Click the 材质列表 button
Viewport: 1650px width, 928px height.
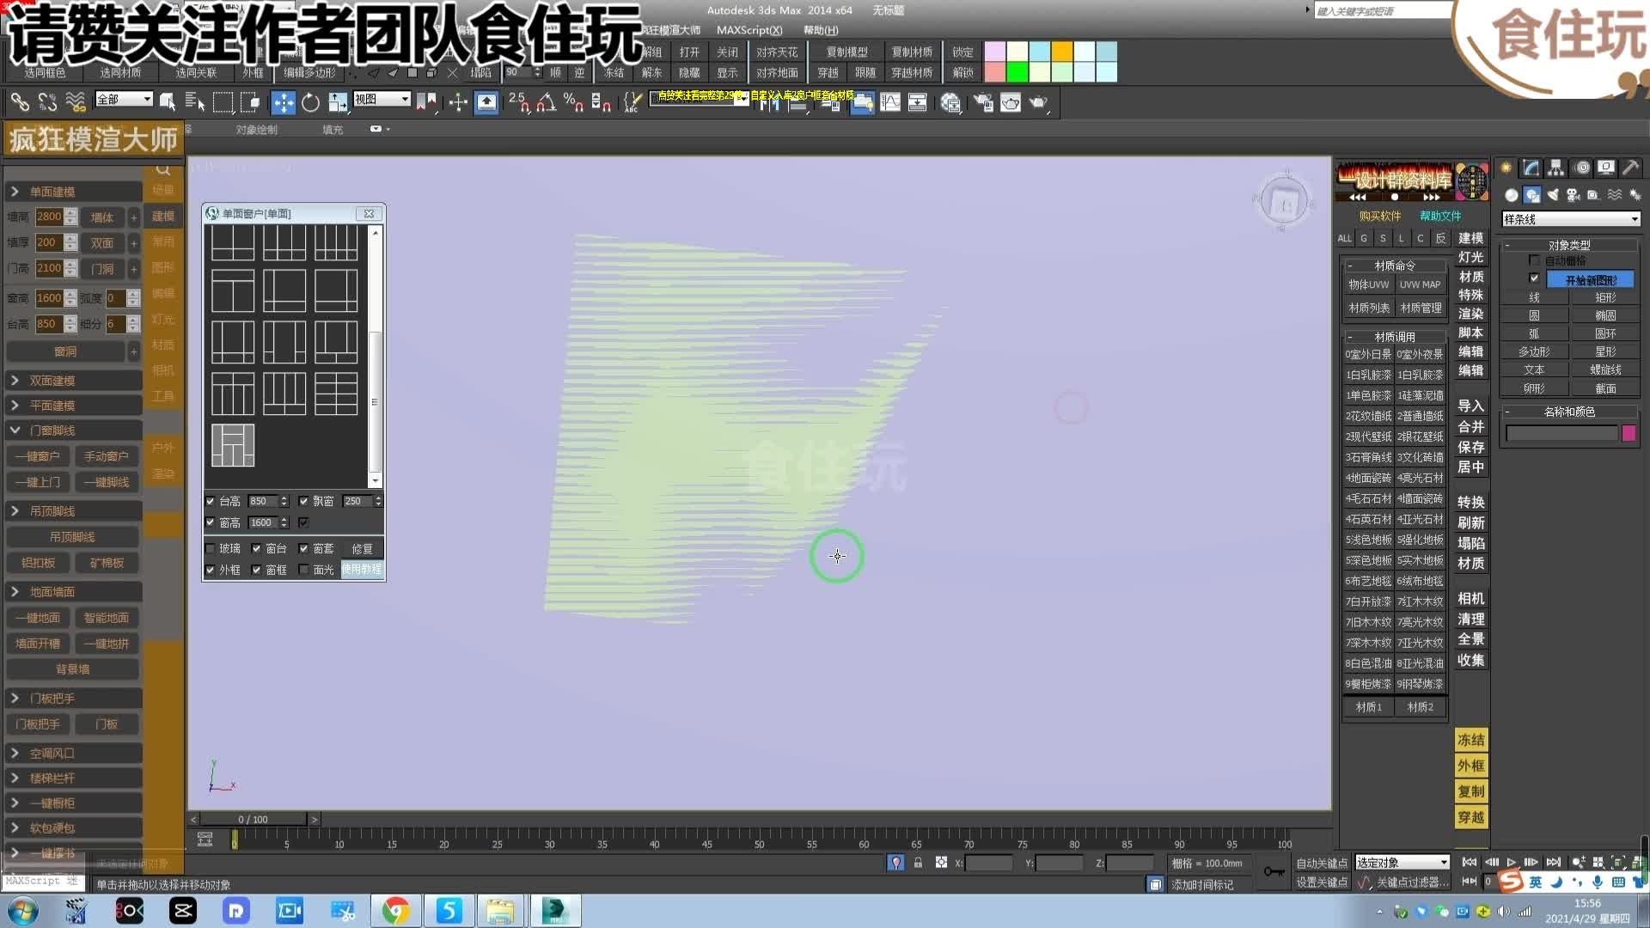pyautogui.click(x=1369, y=308)
